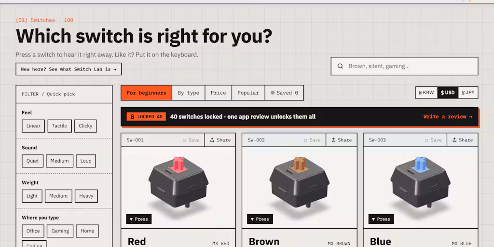This screenshot has width=494, height=247.
Task: Click the Brown switch 3D image
Action: pyautogui.click(x=299, y=183)
